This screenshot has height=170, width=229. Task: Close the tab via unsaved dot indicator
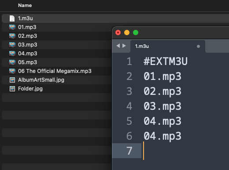198,47
